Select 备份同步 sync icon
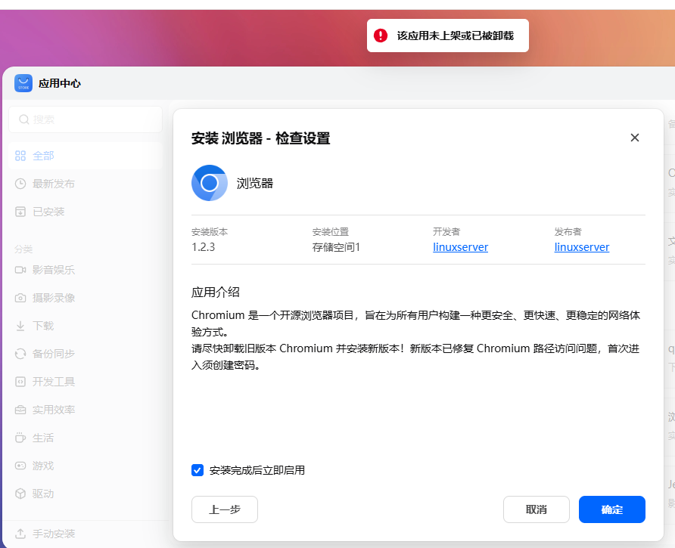Viewport: 675px width, 548px height. [20, 354]
